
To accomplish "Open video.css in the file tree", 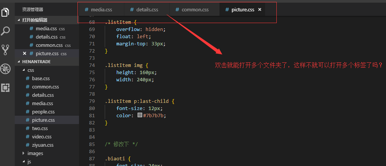I will coord(47,137).
